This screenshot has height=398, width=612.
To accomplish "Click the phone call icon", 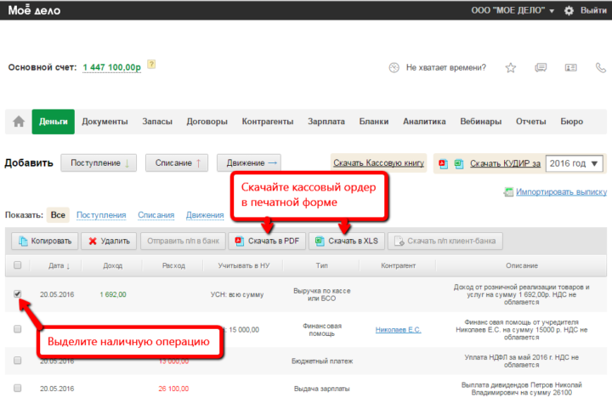I will pyautogui.click(x=601, y=68).
